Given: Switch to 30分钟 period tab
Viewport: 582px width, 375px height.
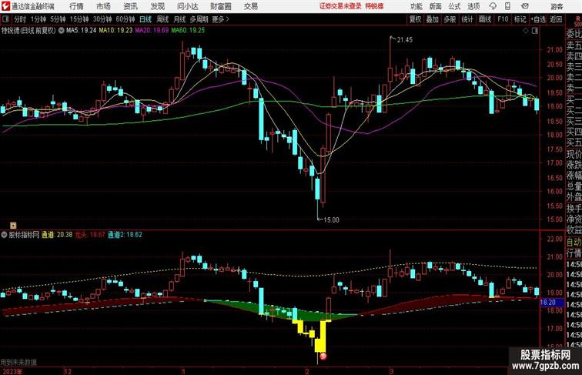Looking at the screenshot, I should click(102, 19).
